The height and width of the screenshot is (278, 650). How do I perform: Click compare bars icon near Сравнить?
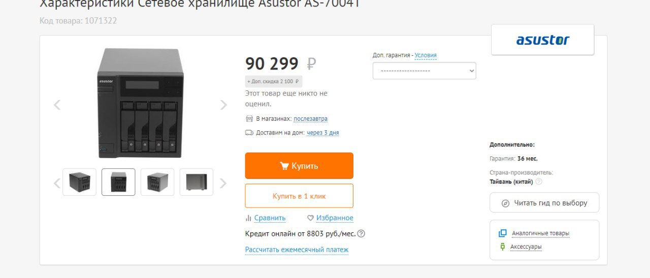pos(248,218)
